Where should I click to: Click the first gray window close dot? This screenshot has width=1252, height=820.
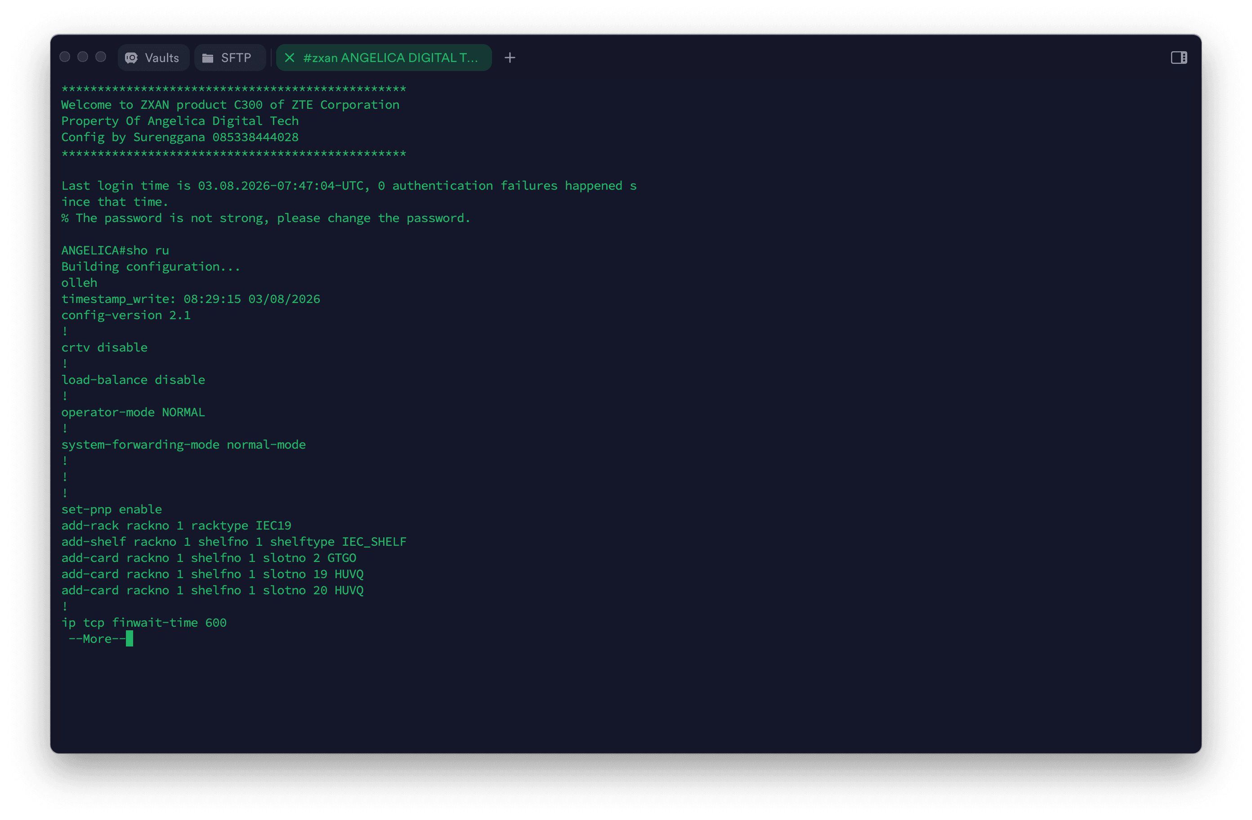coord(65,57)
